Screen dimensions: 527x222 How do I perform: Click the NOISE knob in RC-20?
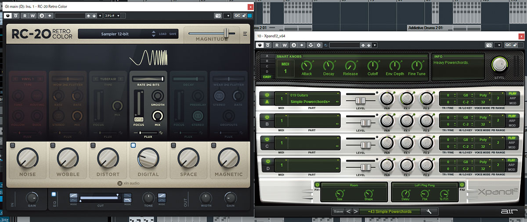[27, 158]
